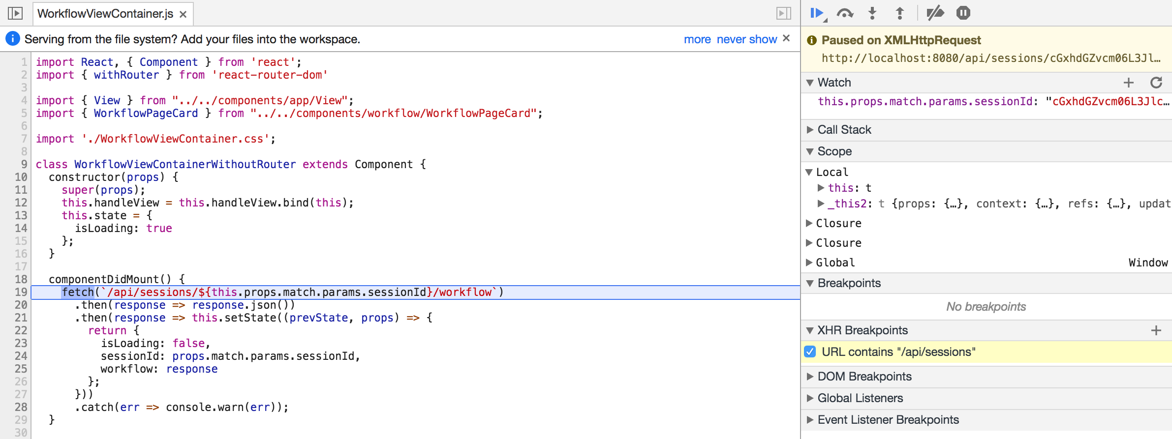This screenshot has height=439, width=1172.
Task: Add a new XHR breakpoint
Action: tap(1156, 330)
